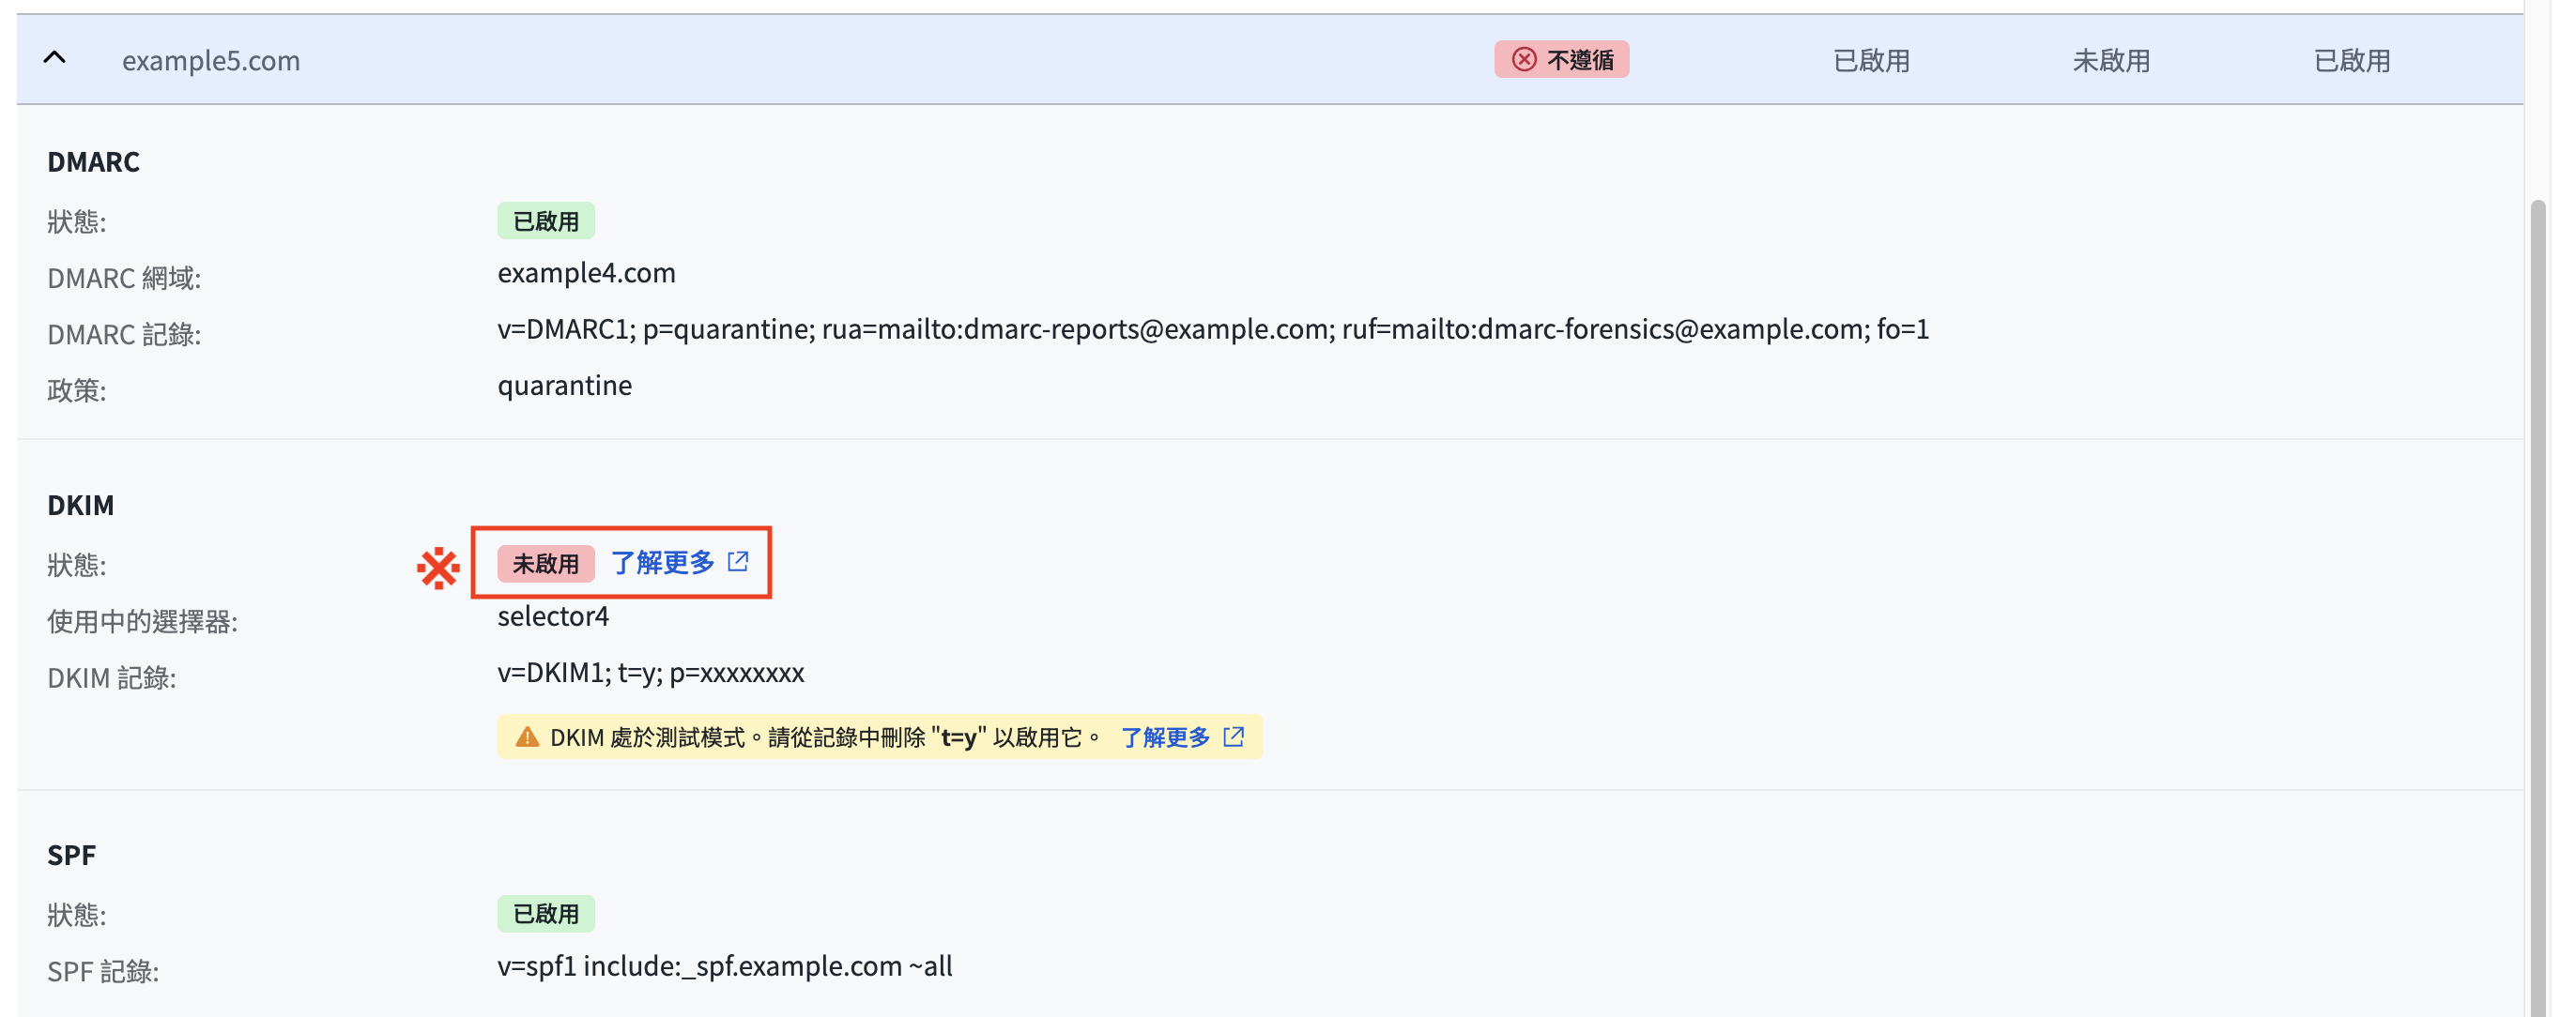Click the red 未啟用 badge under DKIM

(546, 564)
